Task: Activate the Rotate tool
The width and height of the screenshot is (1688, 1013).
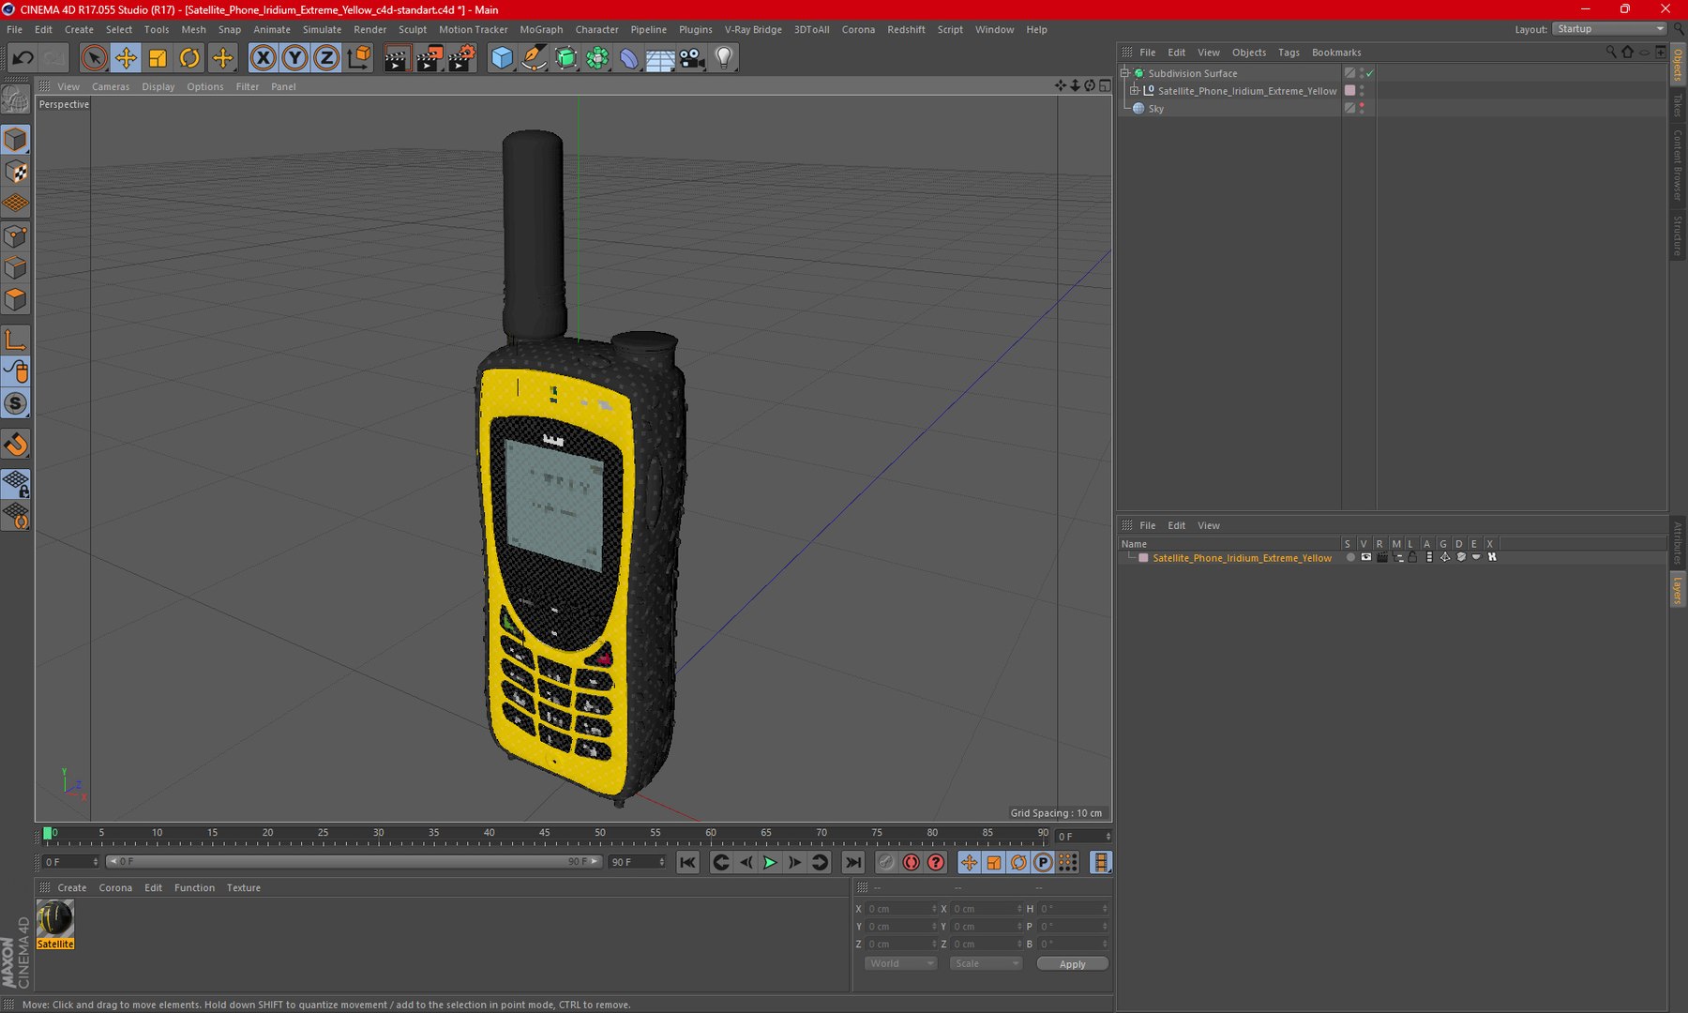Action: pyautogui.click(x=189, y=58)
